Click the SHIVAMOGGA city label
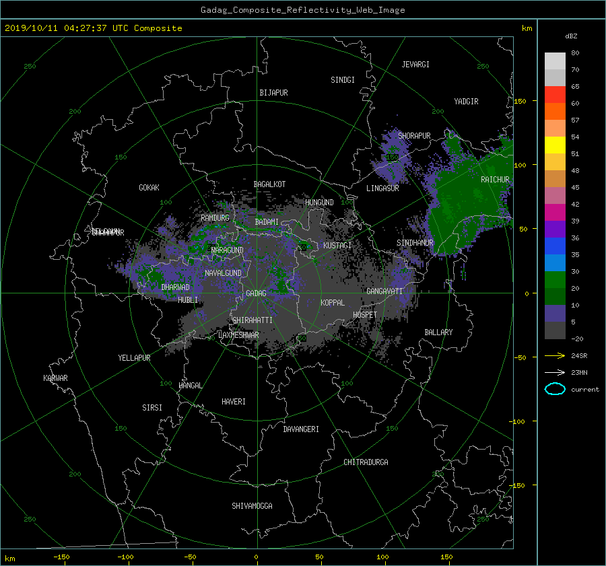The width and height of the screenshot is (606, 566). tap(252, 505)
